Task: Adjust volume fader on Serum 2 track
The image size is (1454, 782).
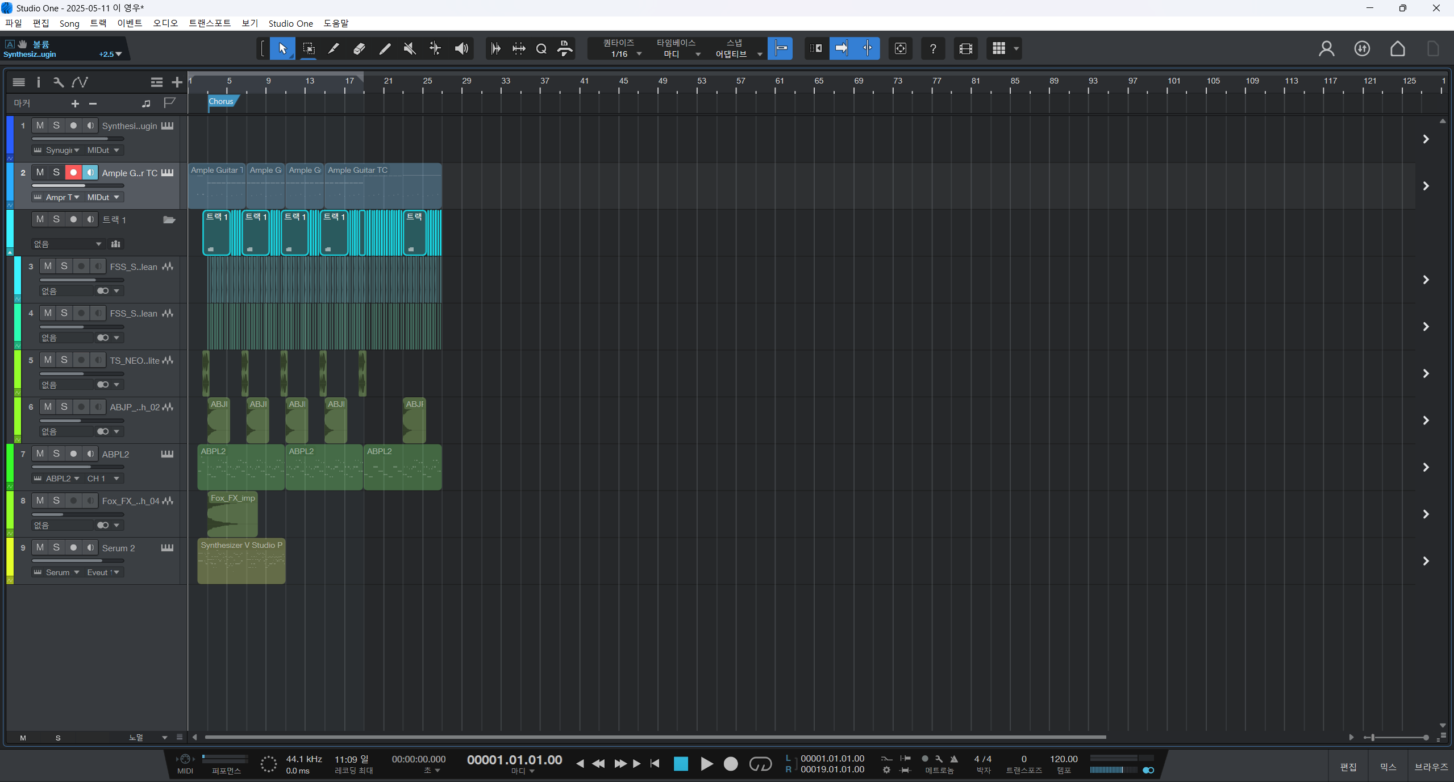Action: click(78, 561)
